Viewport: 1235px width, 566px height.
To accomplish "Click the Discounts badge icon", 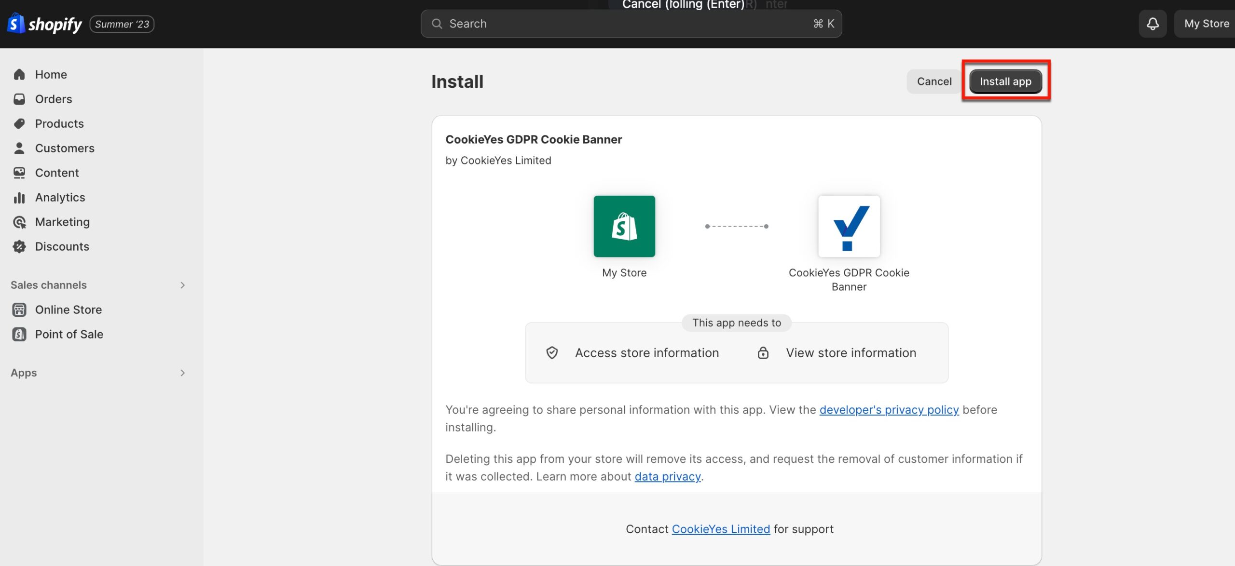I will coord(19,246).
